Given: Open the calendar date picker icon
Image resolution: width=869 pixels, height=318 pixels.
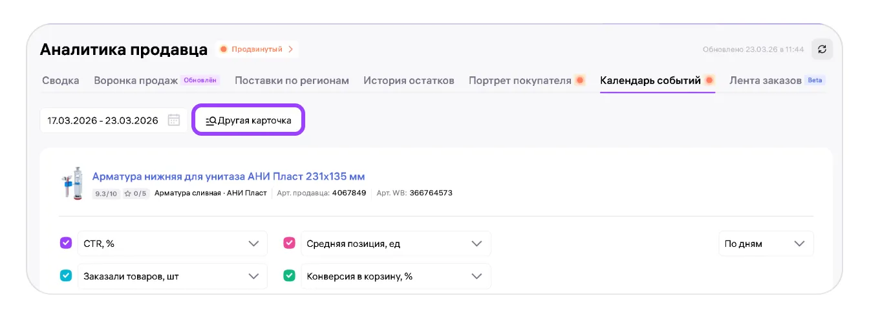Looking at the screenshot, I should 173,120.
